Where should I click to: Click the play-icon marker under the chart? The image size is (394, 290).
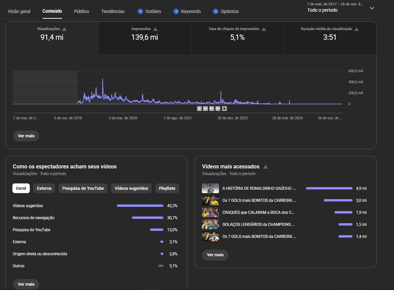[x=225, y=109]
